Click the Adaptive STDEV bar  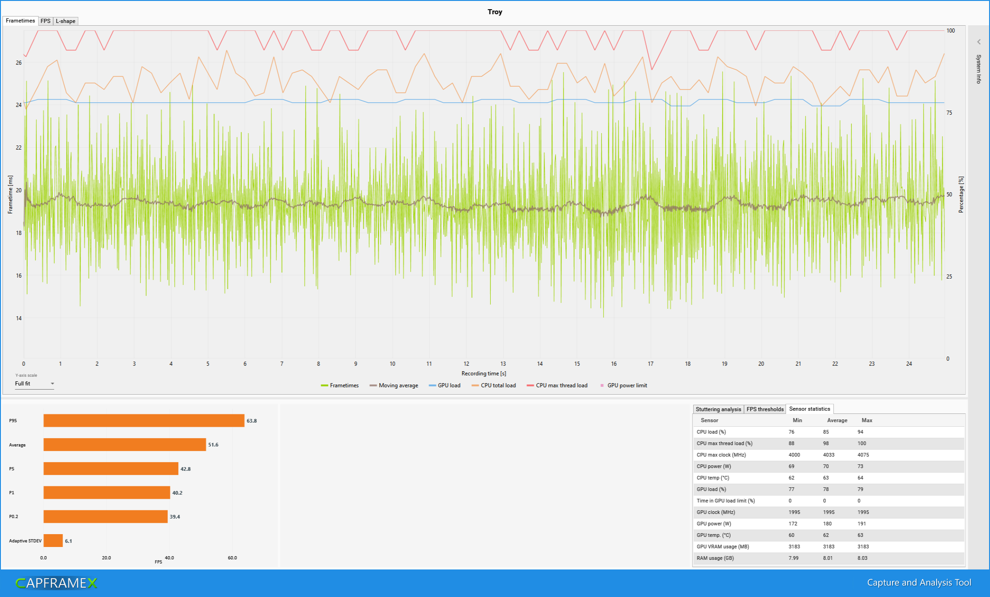[x=53, y=541]
